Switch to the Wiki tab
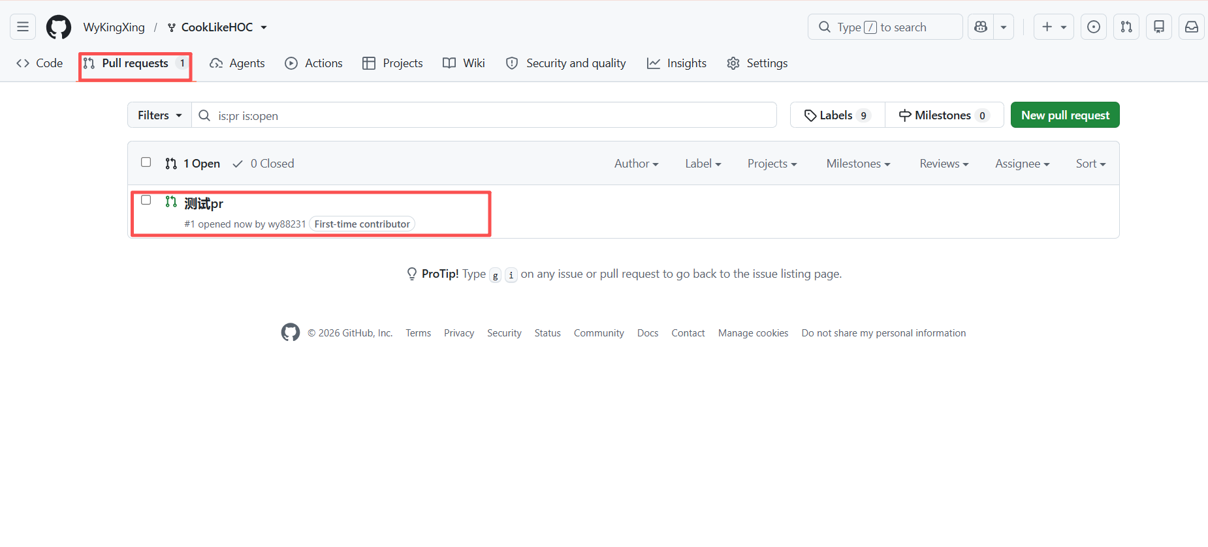 tap(464, 63)
